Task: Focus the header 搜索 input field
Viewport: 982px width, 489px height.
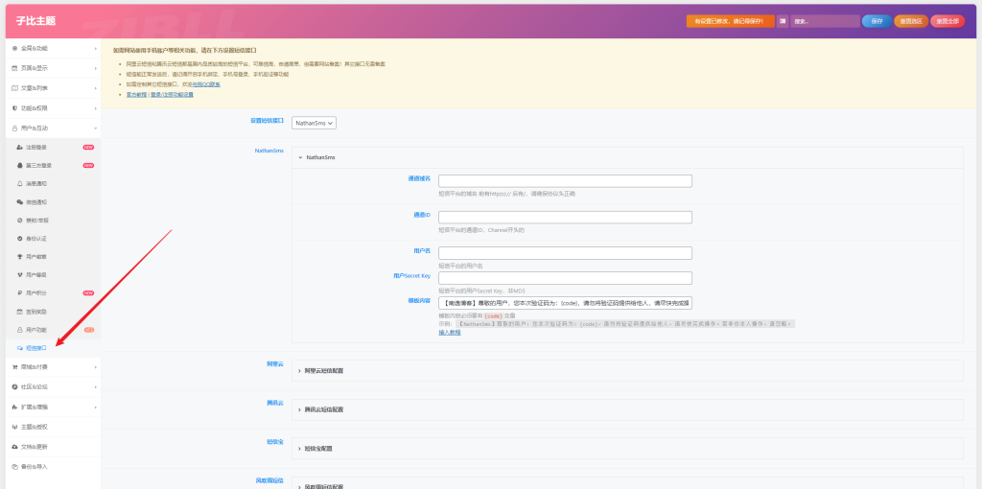Action: [x=825, y=21]
